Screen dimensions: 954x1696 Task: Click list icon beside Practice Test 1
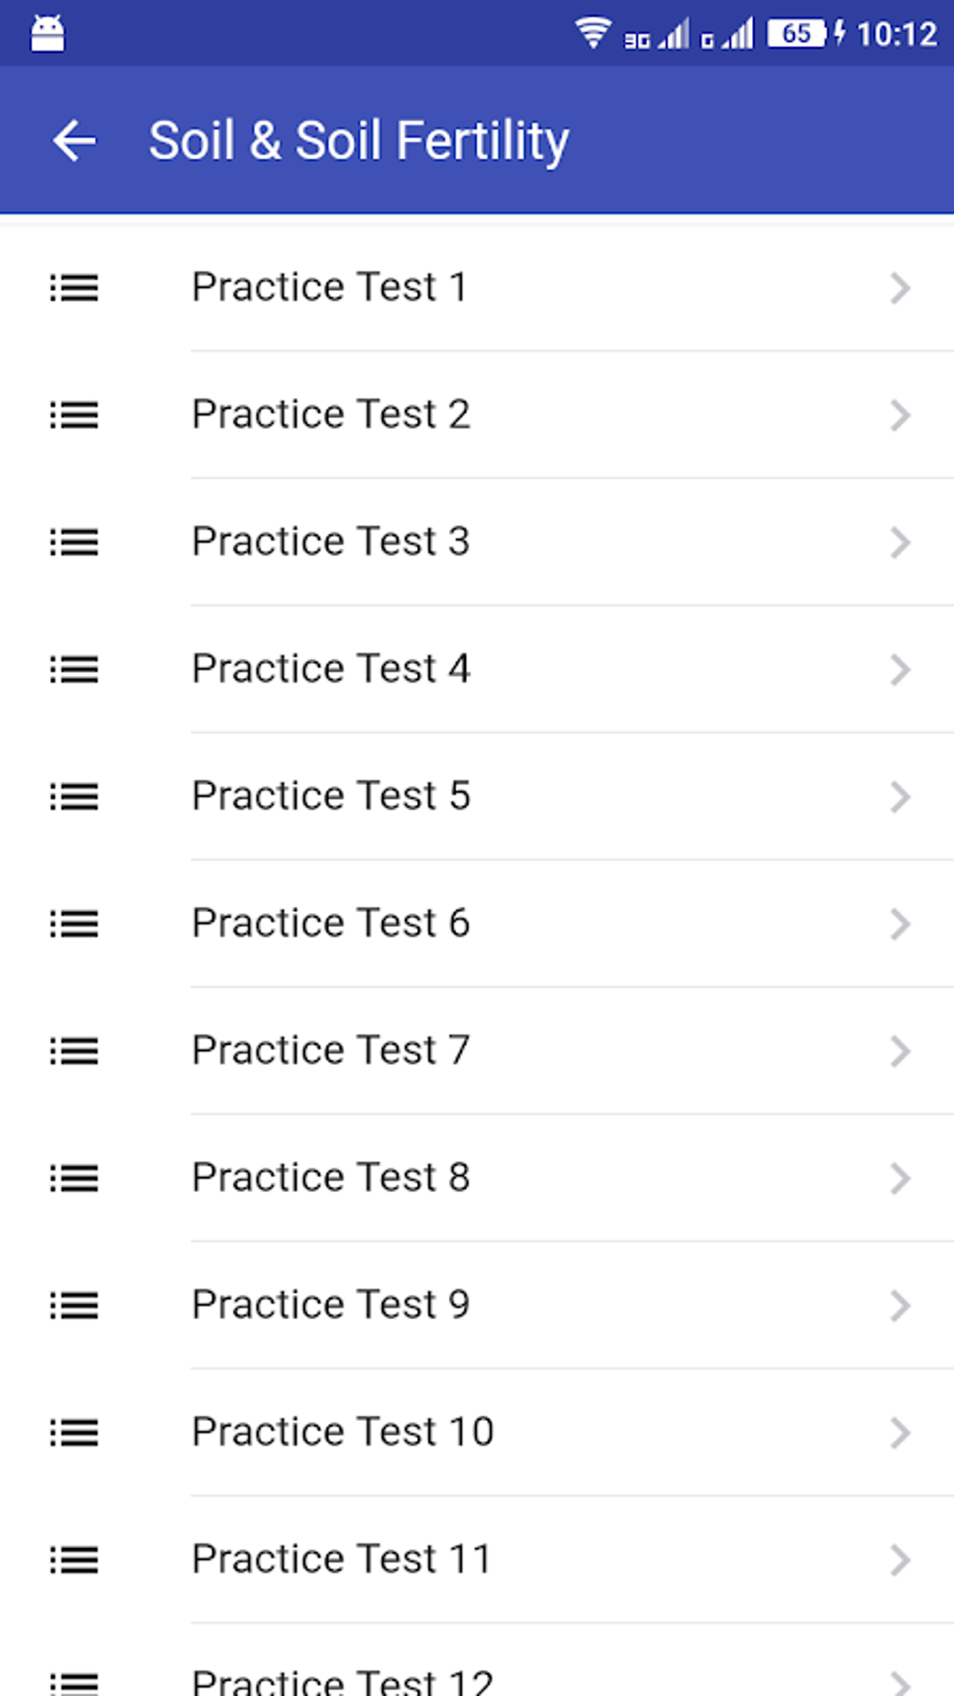click(74, 288)
